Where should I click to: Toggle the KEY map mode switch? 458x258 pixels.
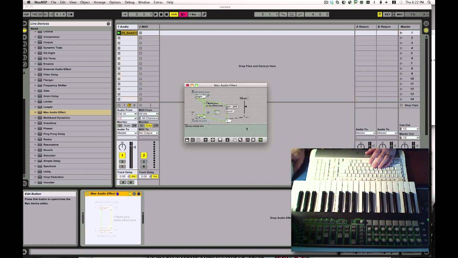point(388,14)
